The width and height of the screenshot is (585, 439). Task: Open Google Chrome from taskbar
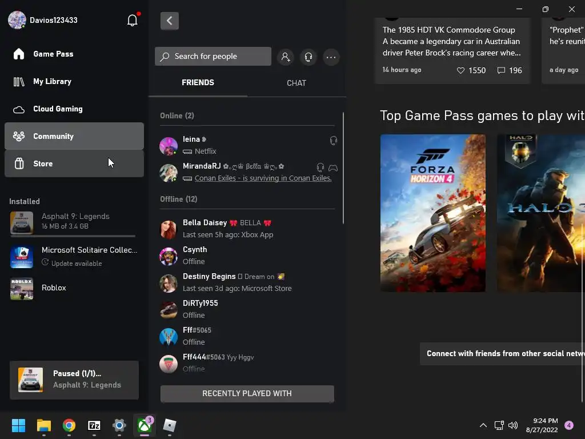click(69, 425)
